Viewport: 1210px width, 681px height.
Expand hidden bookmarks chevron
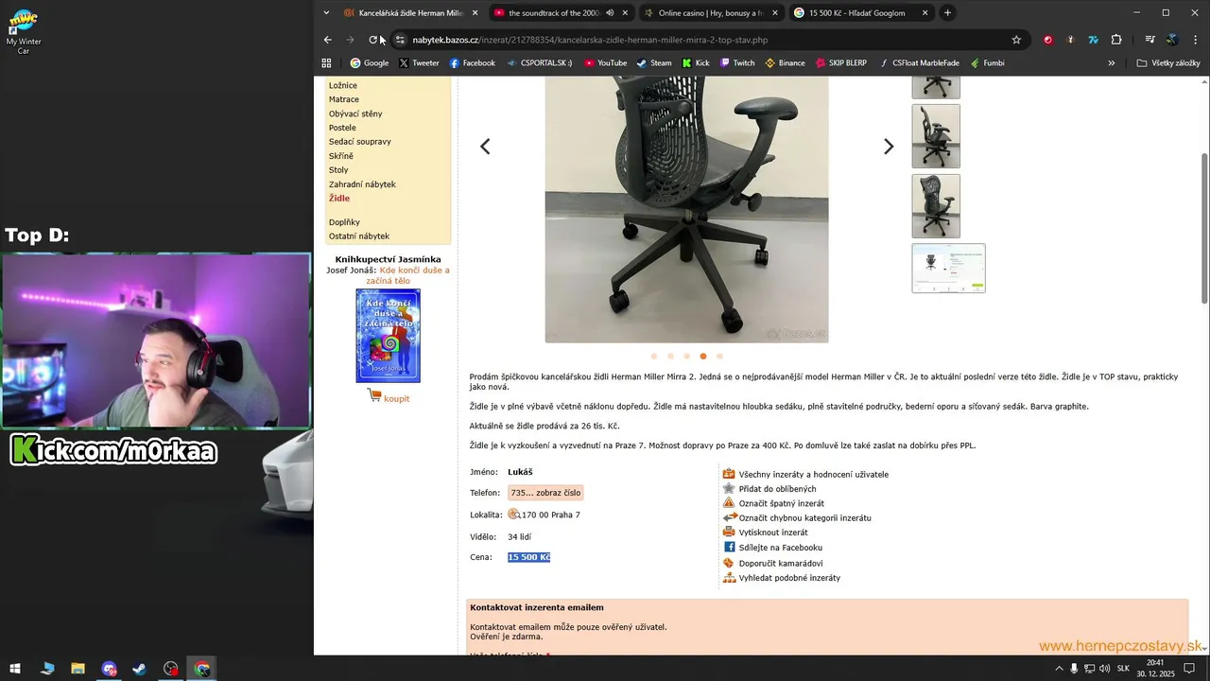(1112, 63)
